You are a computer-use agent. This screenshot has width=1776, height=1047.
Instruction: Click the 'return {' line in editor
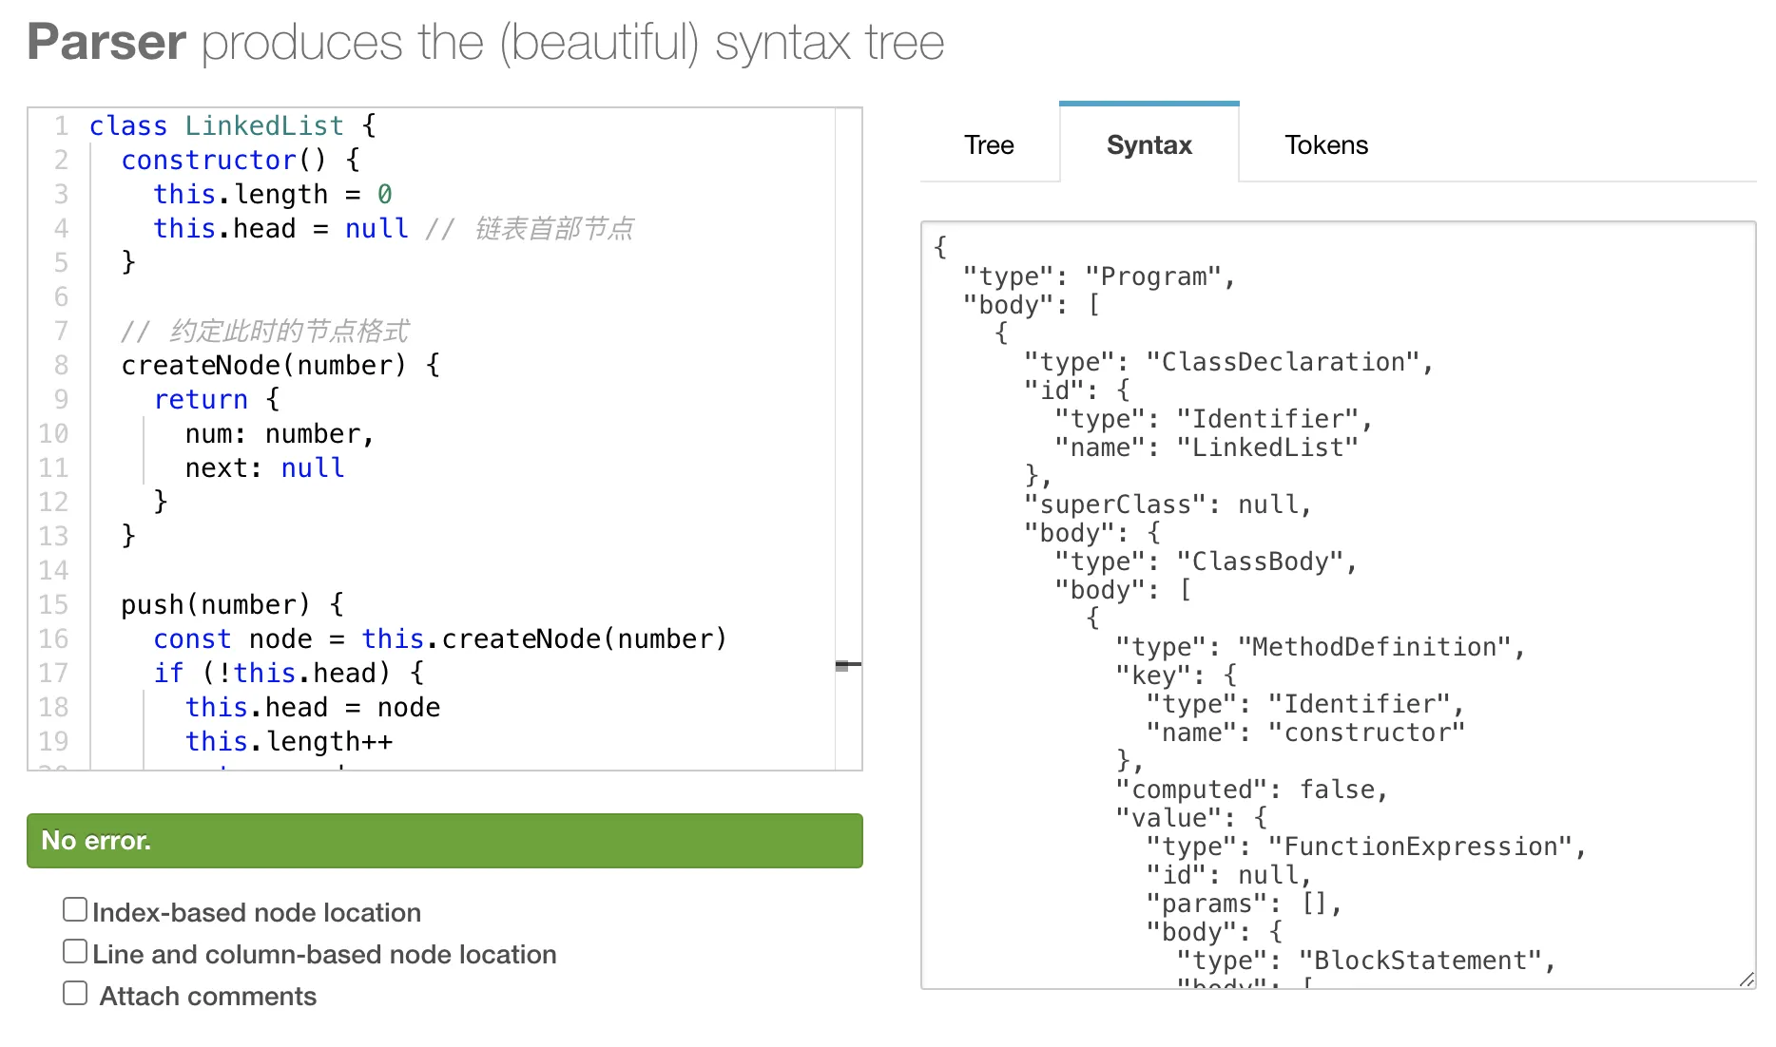pyautogui.click(x=217, y=399)
